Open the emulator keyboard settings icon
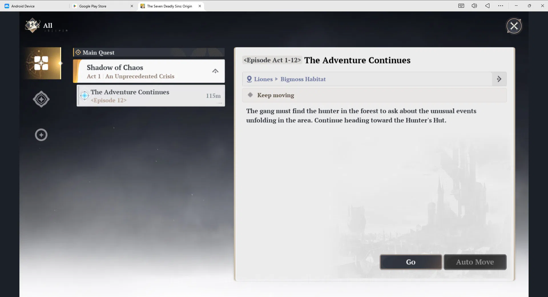Image resolution: width=548 pixels, height=297 pixels. [x=461, y=6]
